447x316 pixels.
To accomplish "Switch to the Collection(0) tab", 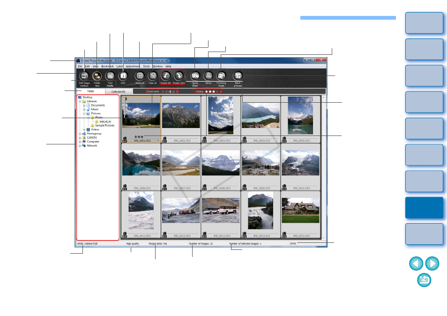I will (x=118, y=91).
